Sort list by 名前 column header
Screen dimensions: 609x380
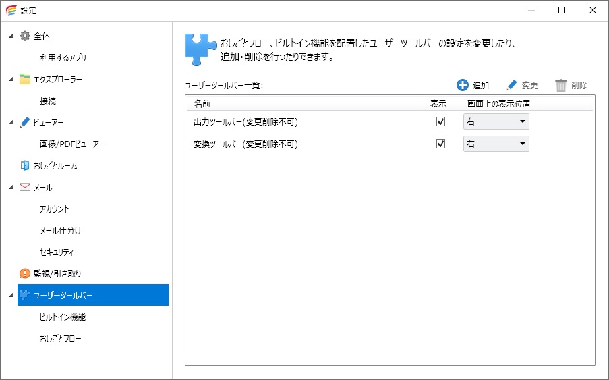coord(202,104)
